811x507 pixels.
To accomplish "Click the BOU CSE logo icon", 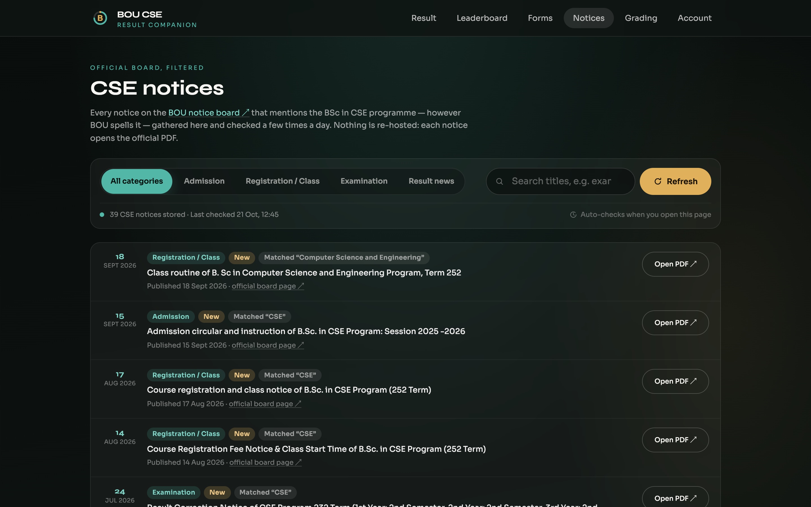I will (100, 18).
